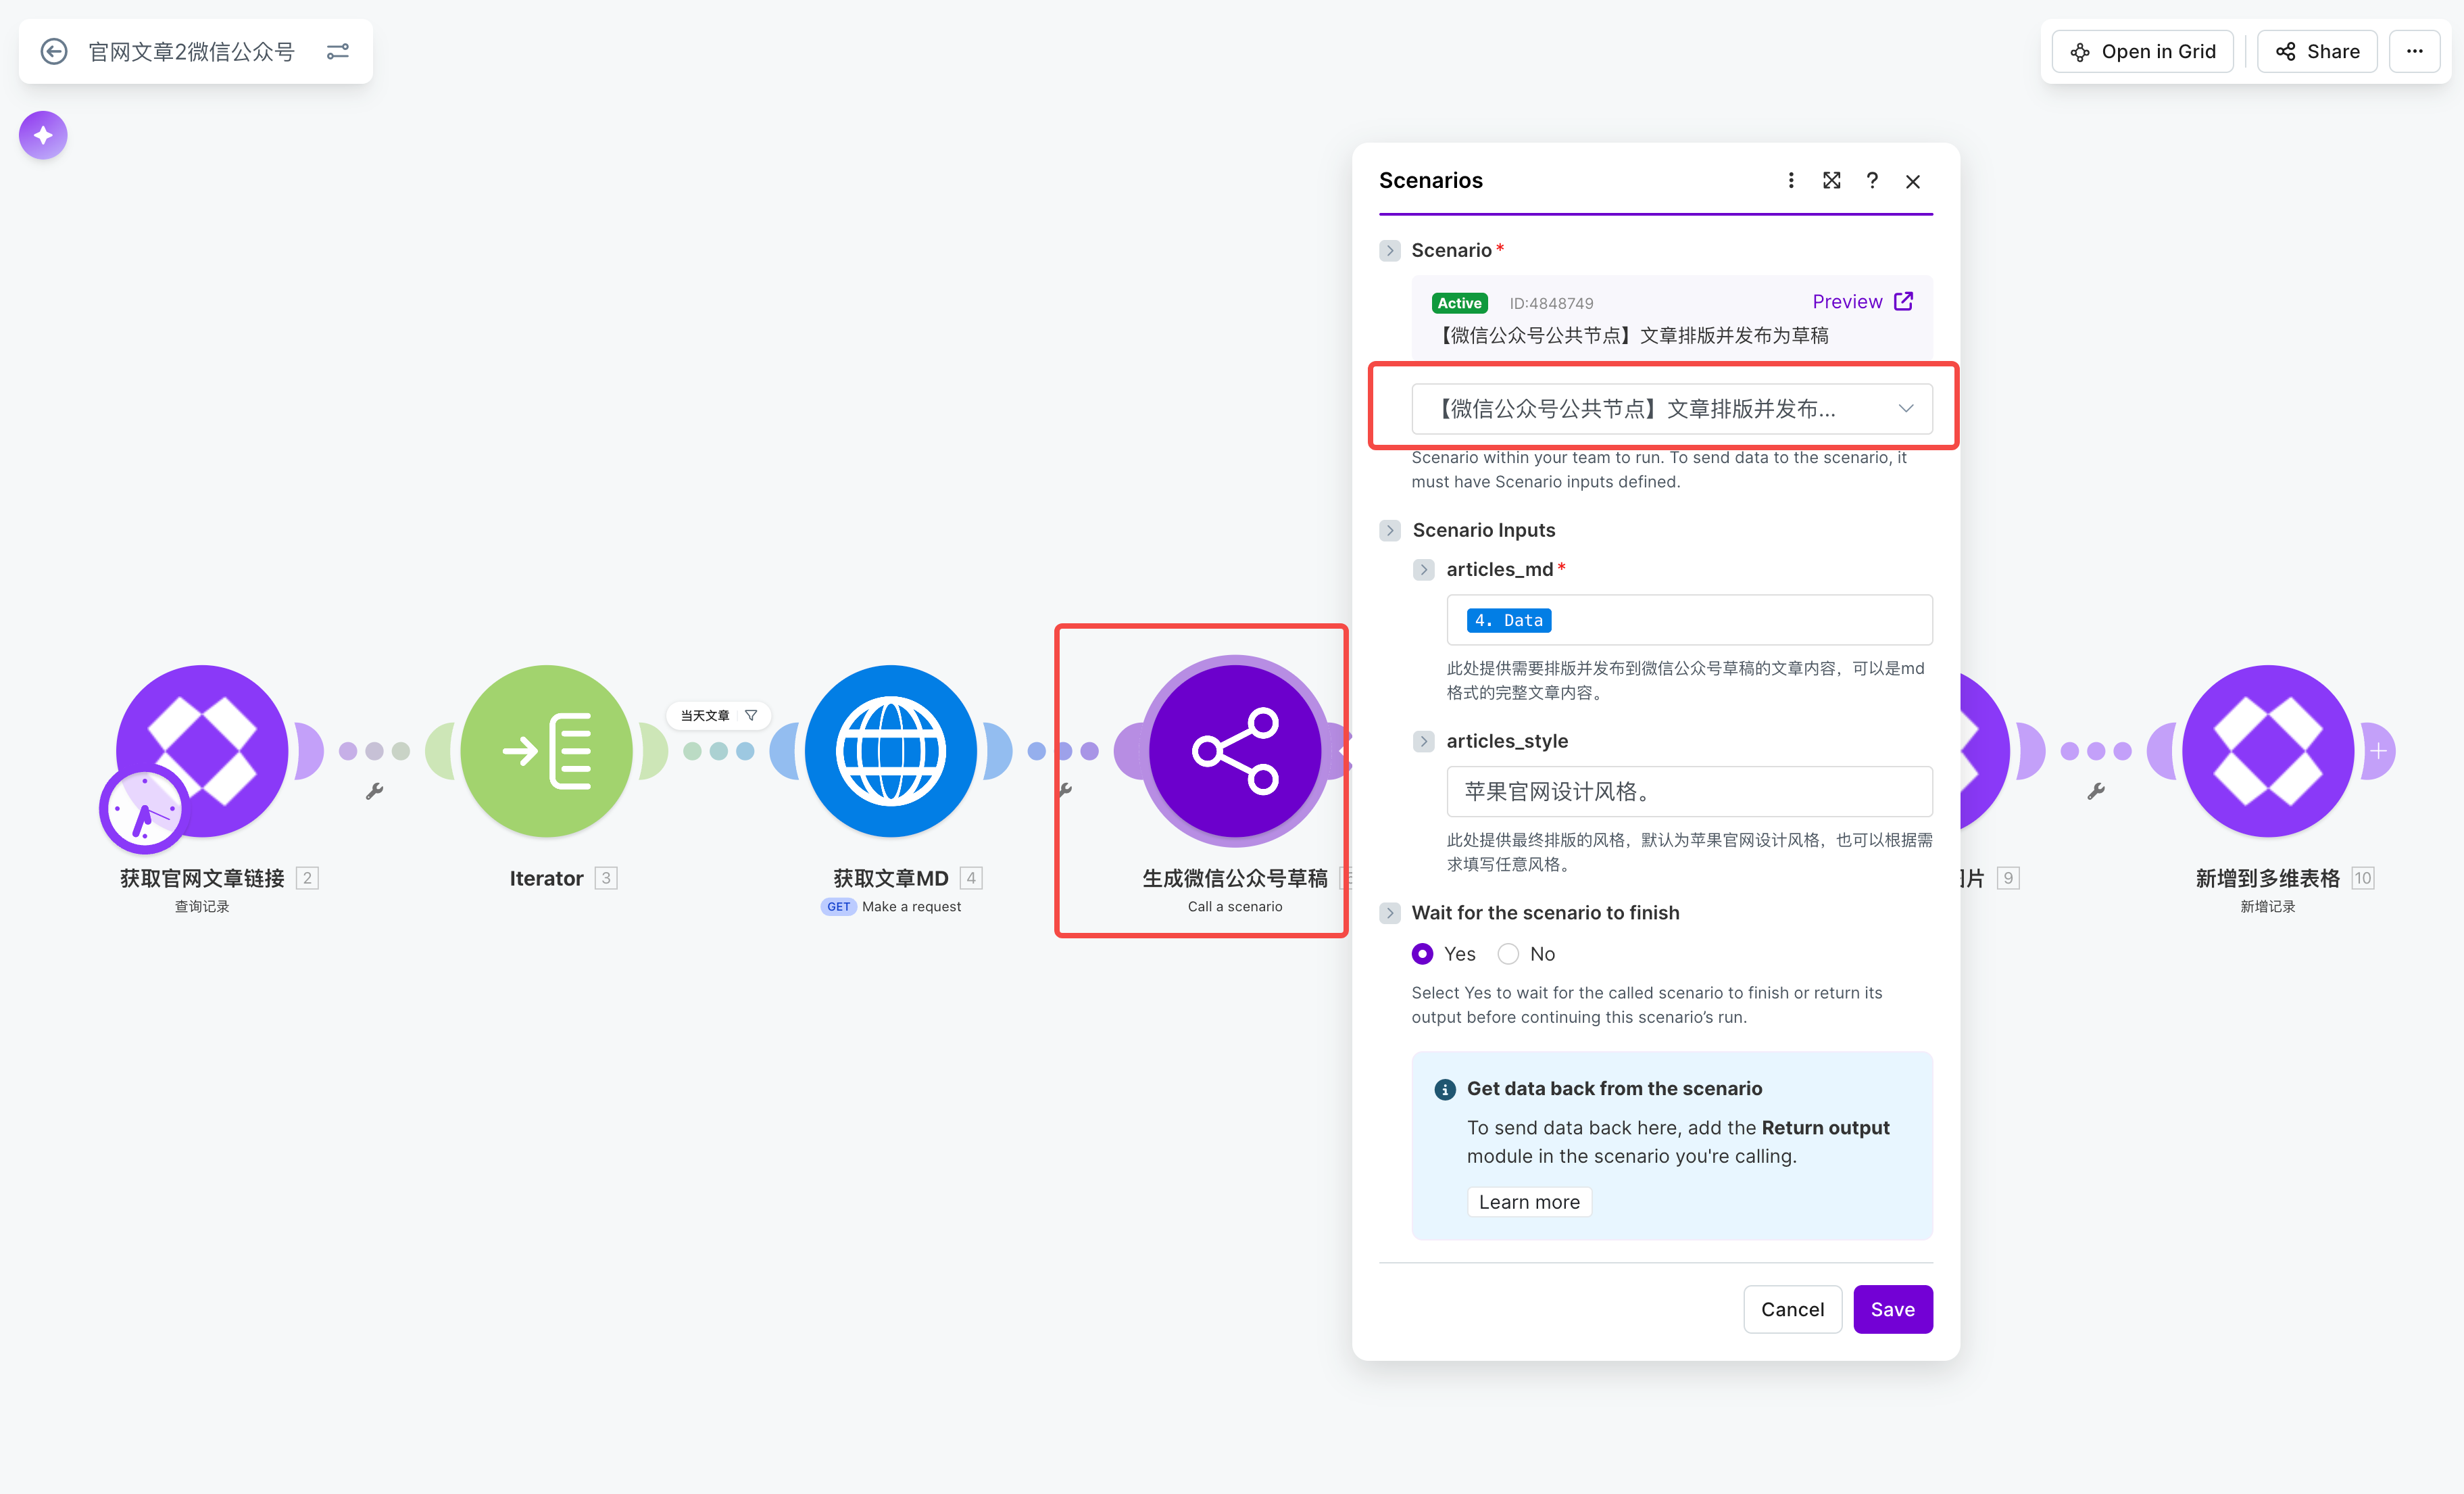The width and height of the screenshot is (2464, 1494).
Task: Open top-right more options ellipsis menu
Action: [2414, 51]
